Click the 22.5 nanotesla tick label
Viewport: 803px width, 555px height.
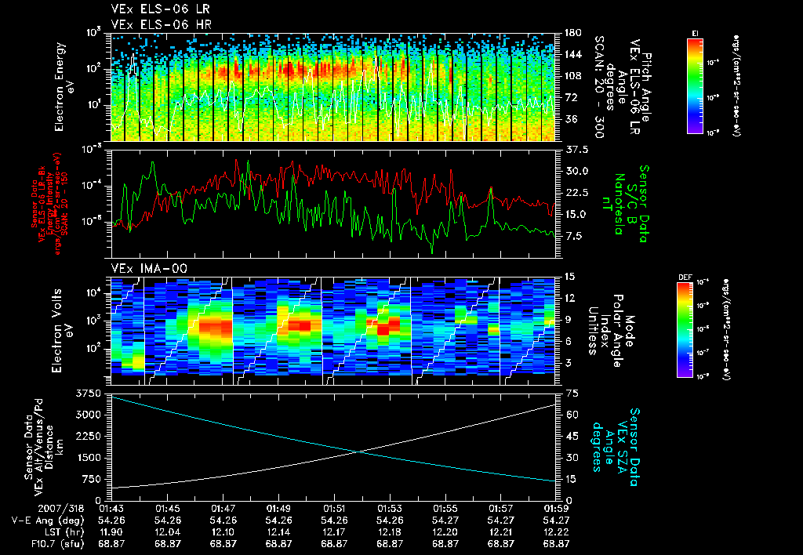(x=576, y=193)
